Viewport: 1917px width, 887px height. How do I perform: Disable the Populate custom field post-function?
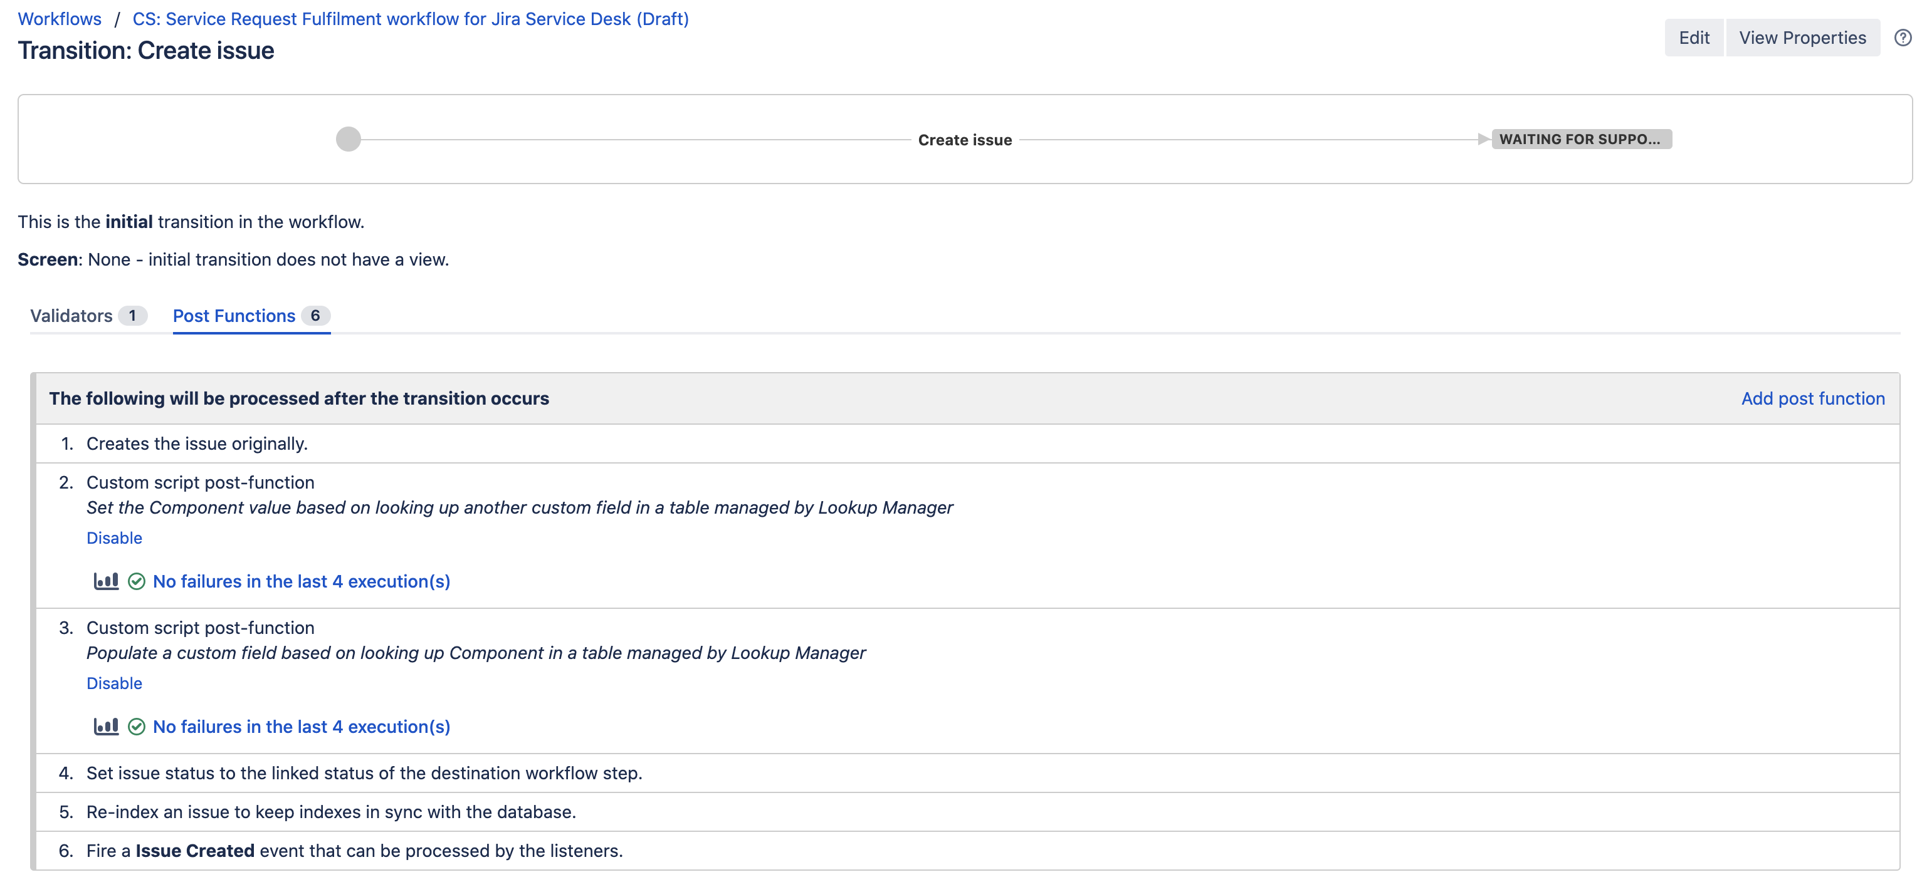(114, 683)
